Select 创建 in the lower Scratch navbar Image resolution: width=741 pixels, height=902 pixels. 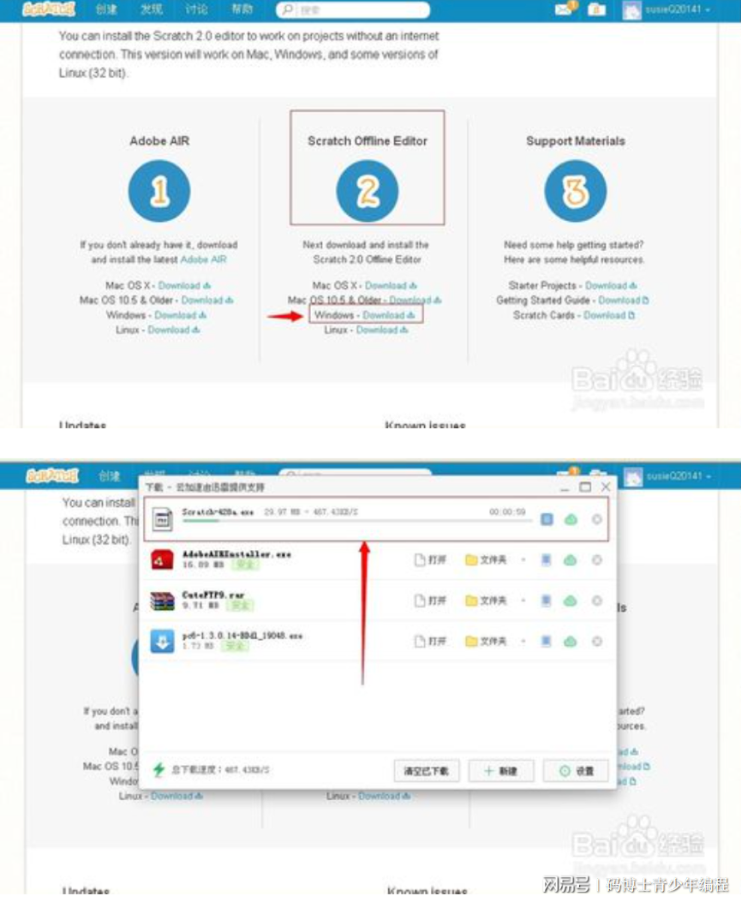tap(110, 476)
